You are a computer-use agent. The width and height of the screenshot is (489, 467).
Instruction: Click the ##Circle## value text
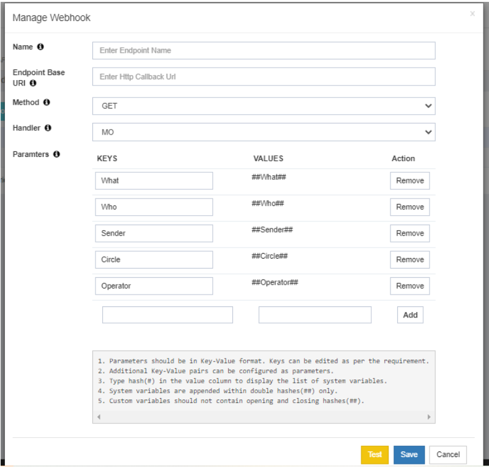(270, 256)
